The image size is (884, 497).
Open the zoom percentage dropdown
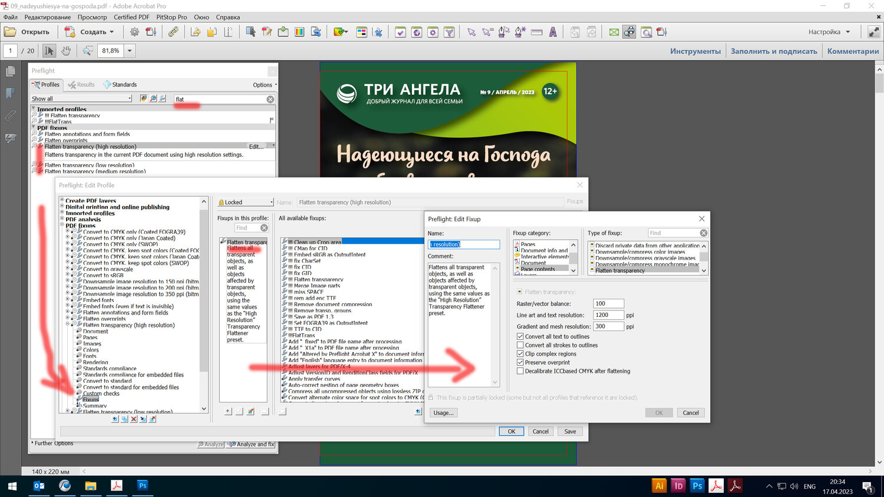(x=130, y=51)
